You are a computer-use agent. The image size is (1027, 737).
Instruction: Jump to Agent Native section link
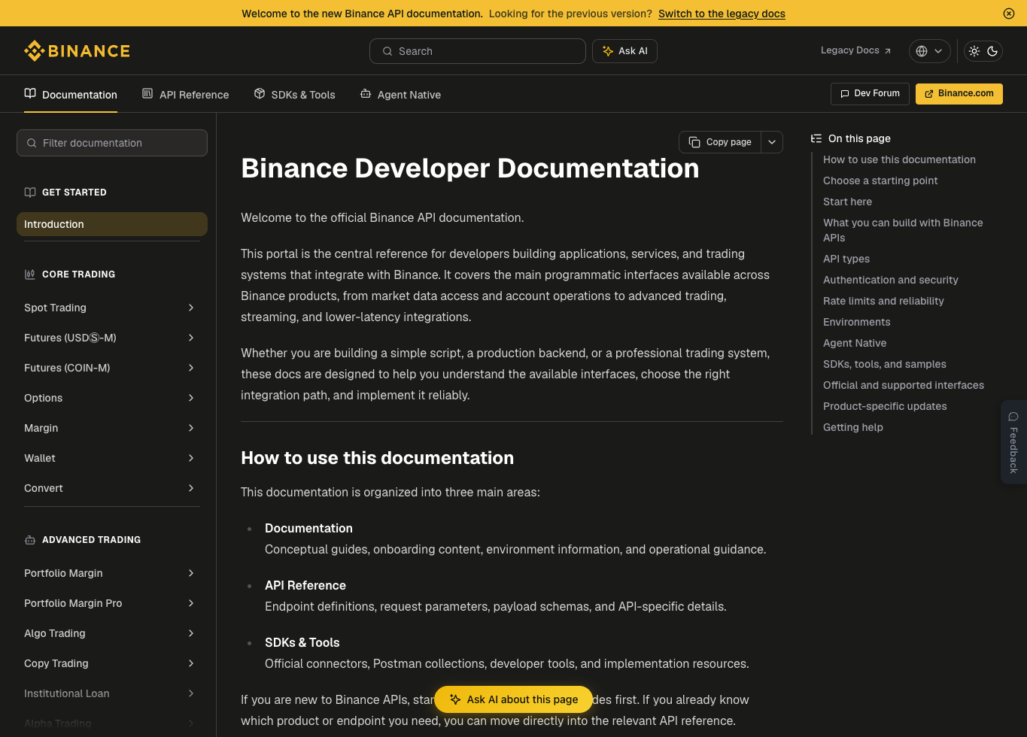tap(855, 343)
